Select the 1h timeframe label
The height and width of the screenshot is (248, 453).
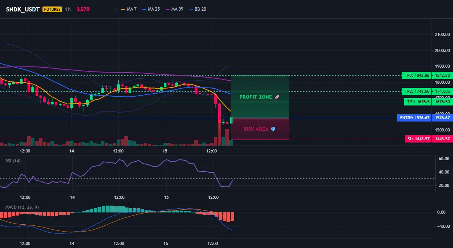pyautogui.click(x=68, y=9)
